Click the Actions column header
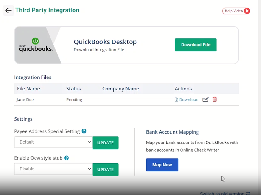The width and height of the screenshot is (261, 195). click(183, 89)
